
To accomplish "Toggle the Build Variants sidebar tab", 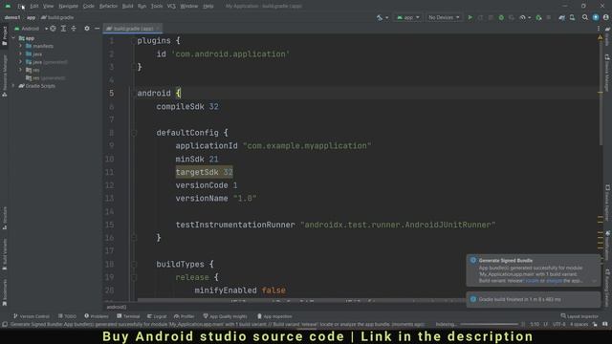I will click(x=5, y=254).
